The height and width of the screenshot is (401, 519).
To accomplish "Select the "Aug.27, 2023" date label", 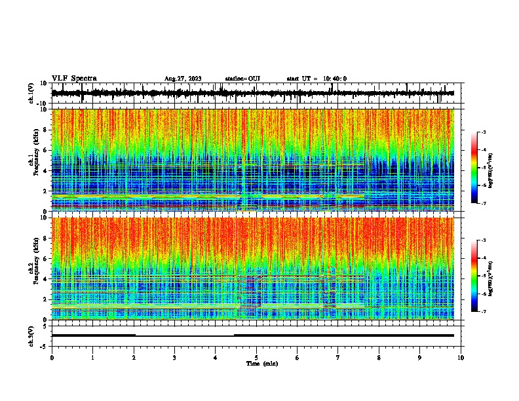I will pos(183,79).
